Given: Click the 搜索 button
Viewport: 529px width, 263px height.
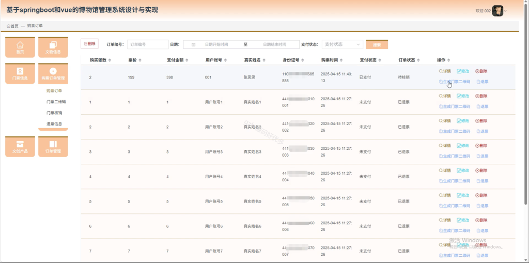Looking at the screenshot, I should tap(377, 44).
